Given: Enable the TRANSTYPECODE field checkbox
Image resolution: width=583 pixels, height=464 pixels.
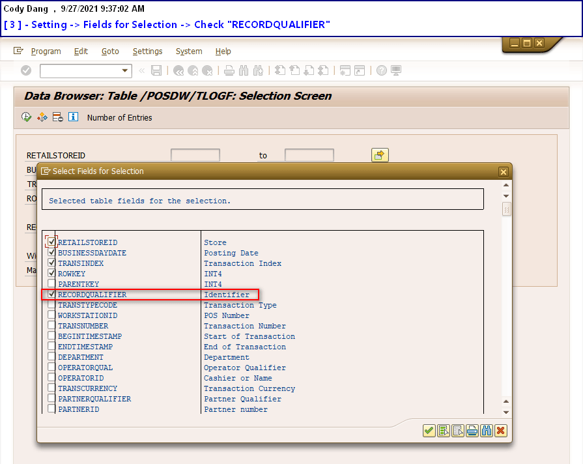Looking at the screenshot, I should (51, 305).
